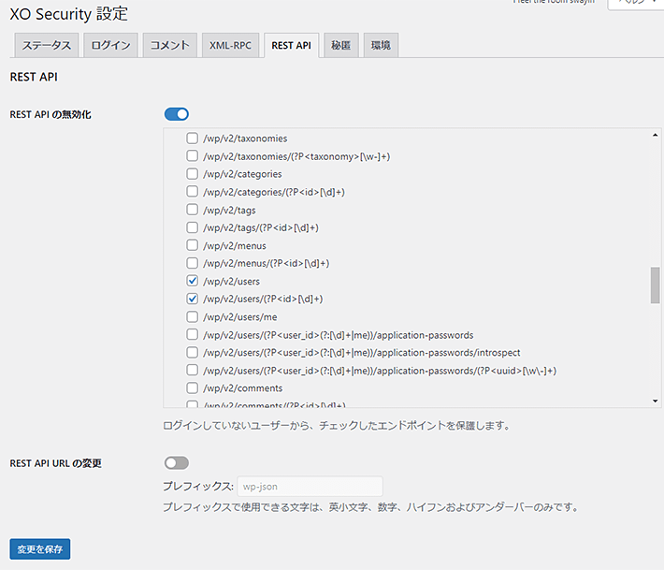Check the /wp/v2/tags checkbox
Viewport: 664px width, 570px height.
click(x=193, y=210)
